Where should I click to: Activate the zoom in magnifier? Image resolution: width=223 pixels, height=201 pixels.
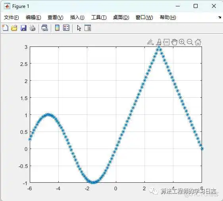pyautogui.click(x=182, y=42)
